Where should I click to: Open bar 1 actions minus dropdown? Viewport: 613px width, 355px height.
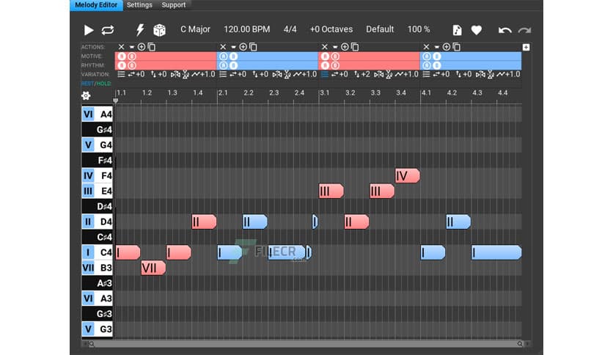click(x=132, y=47)
